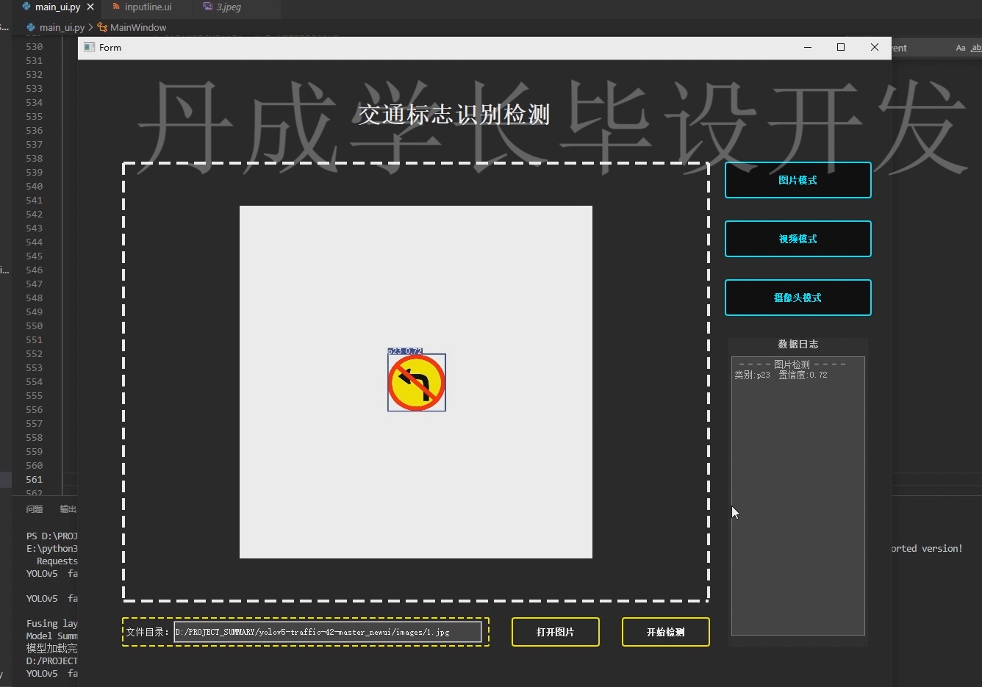Open the 问题 problems panel tab

35,509
